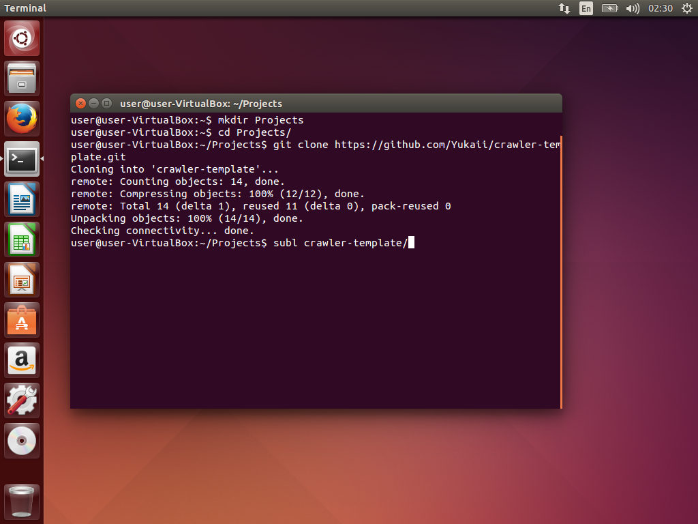Open the Ubuntu Dash search

point(22,38)
